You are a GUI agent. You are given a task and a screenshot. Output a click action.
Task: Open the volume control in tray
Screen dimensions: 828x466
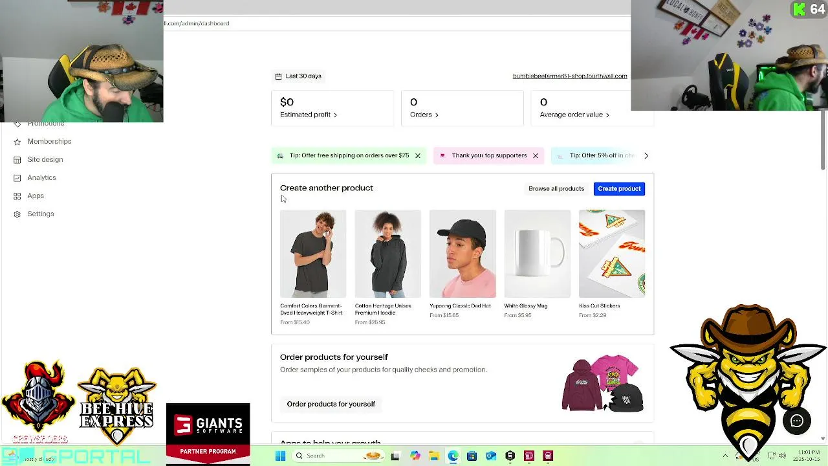pyautogui.click(x=783, y=456)
